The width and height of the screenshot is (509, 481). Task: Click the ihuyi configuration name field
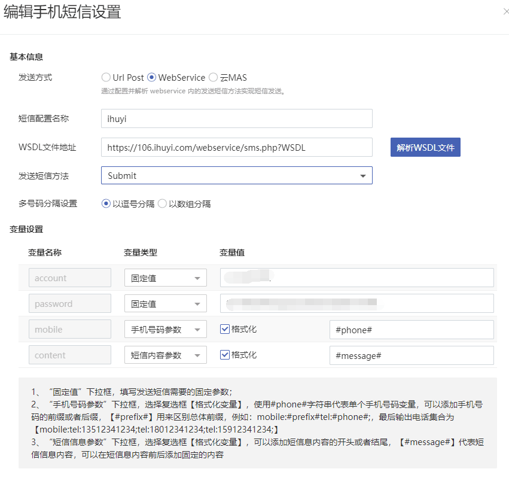pyautogui.click(x=237, y=118)
